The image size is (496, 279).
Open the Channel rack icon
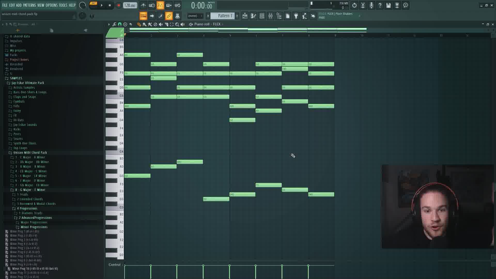[x=262, y=16]
